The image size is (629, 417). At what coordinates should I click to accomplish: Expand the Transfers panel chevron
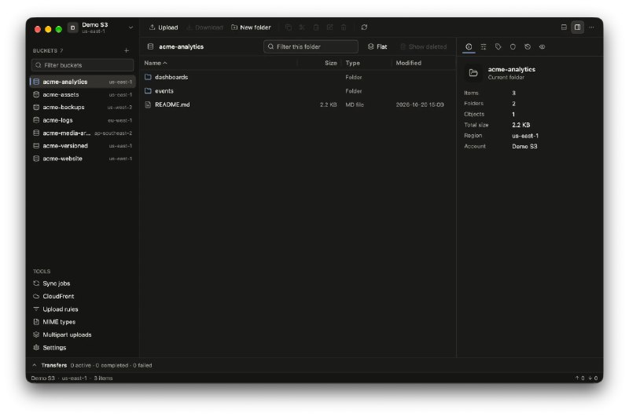click(35, 365)
